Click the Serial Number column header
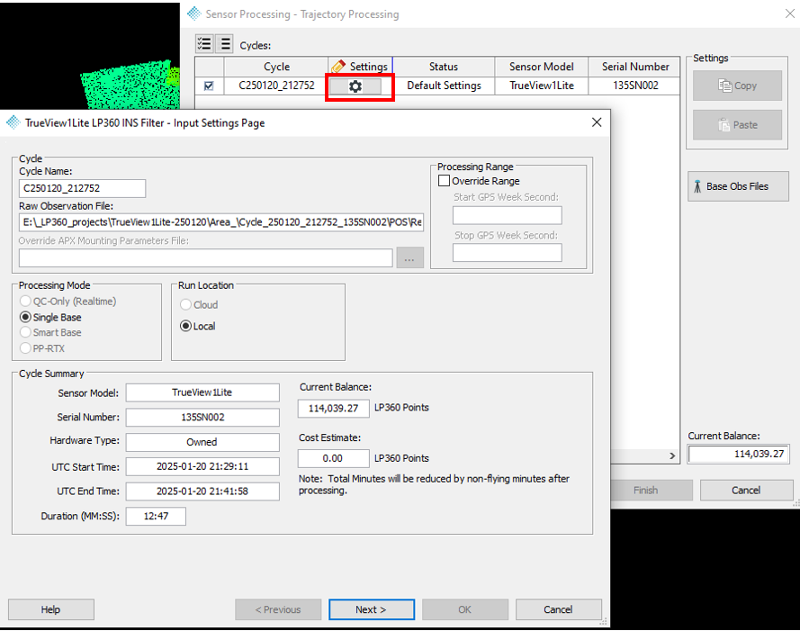This screenshot has height=631, width=800. (634, 67)
